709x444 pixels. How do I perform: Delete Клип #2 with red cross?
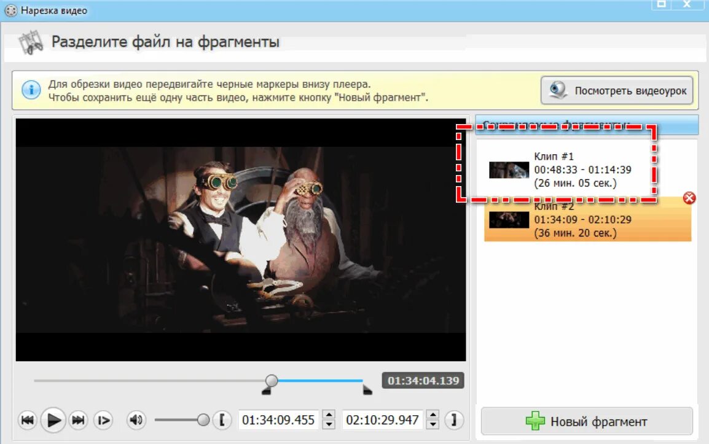(689, 198)
